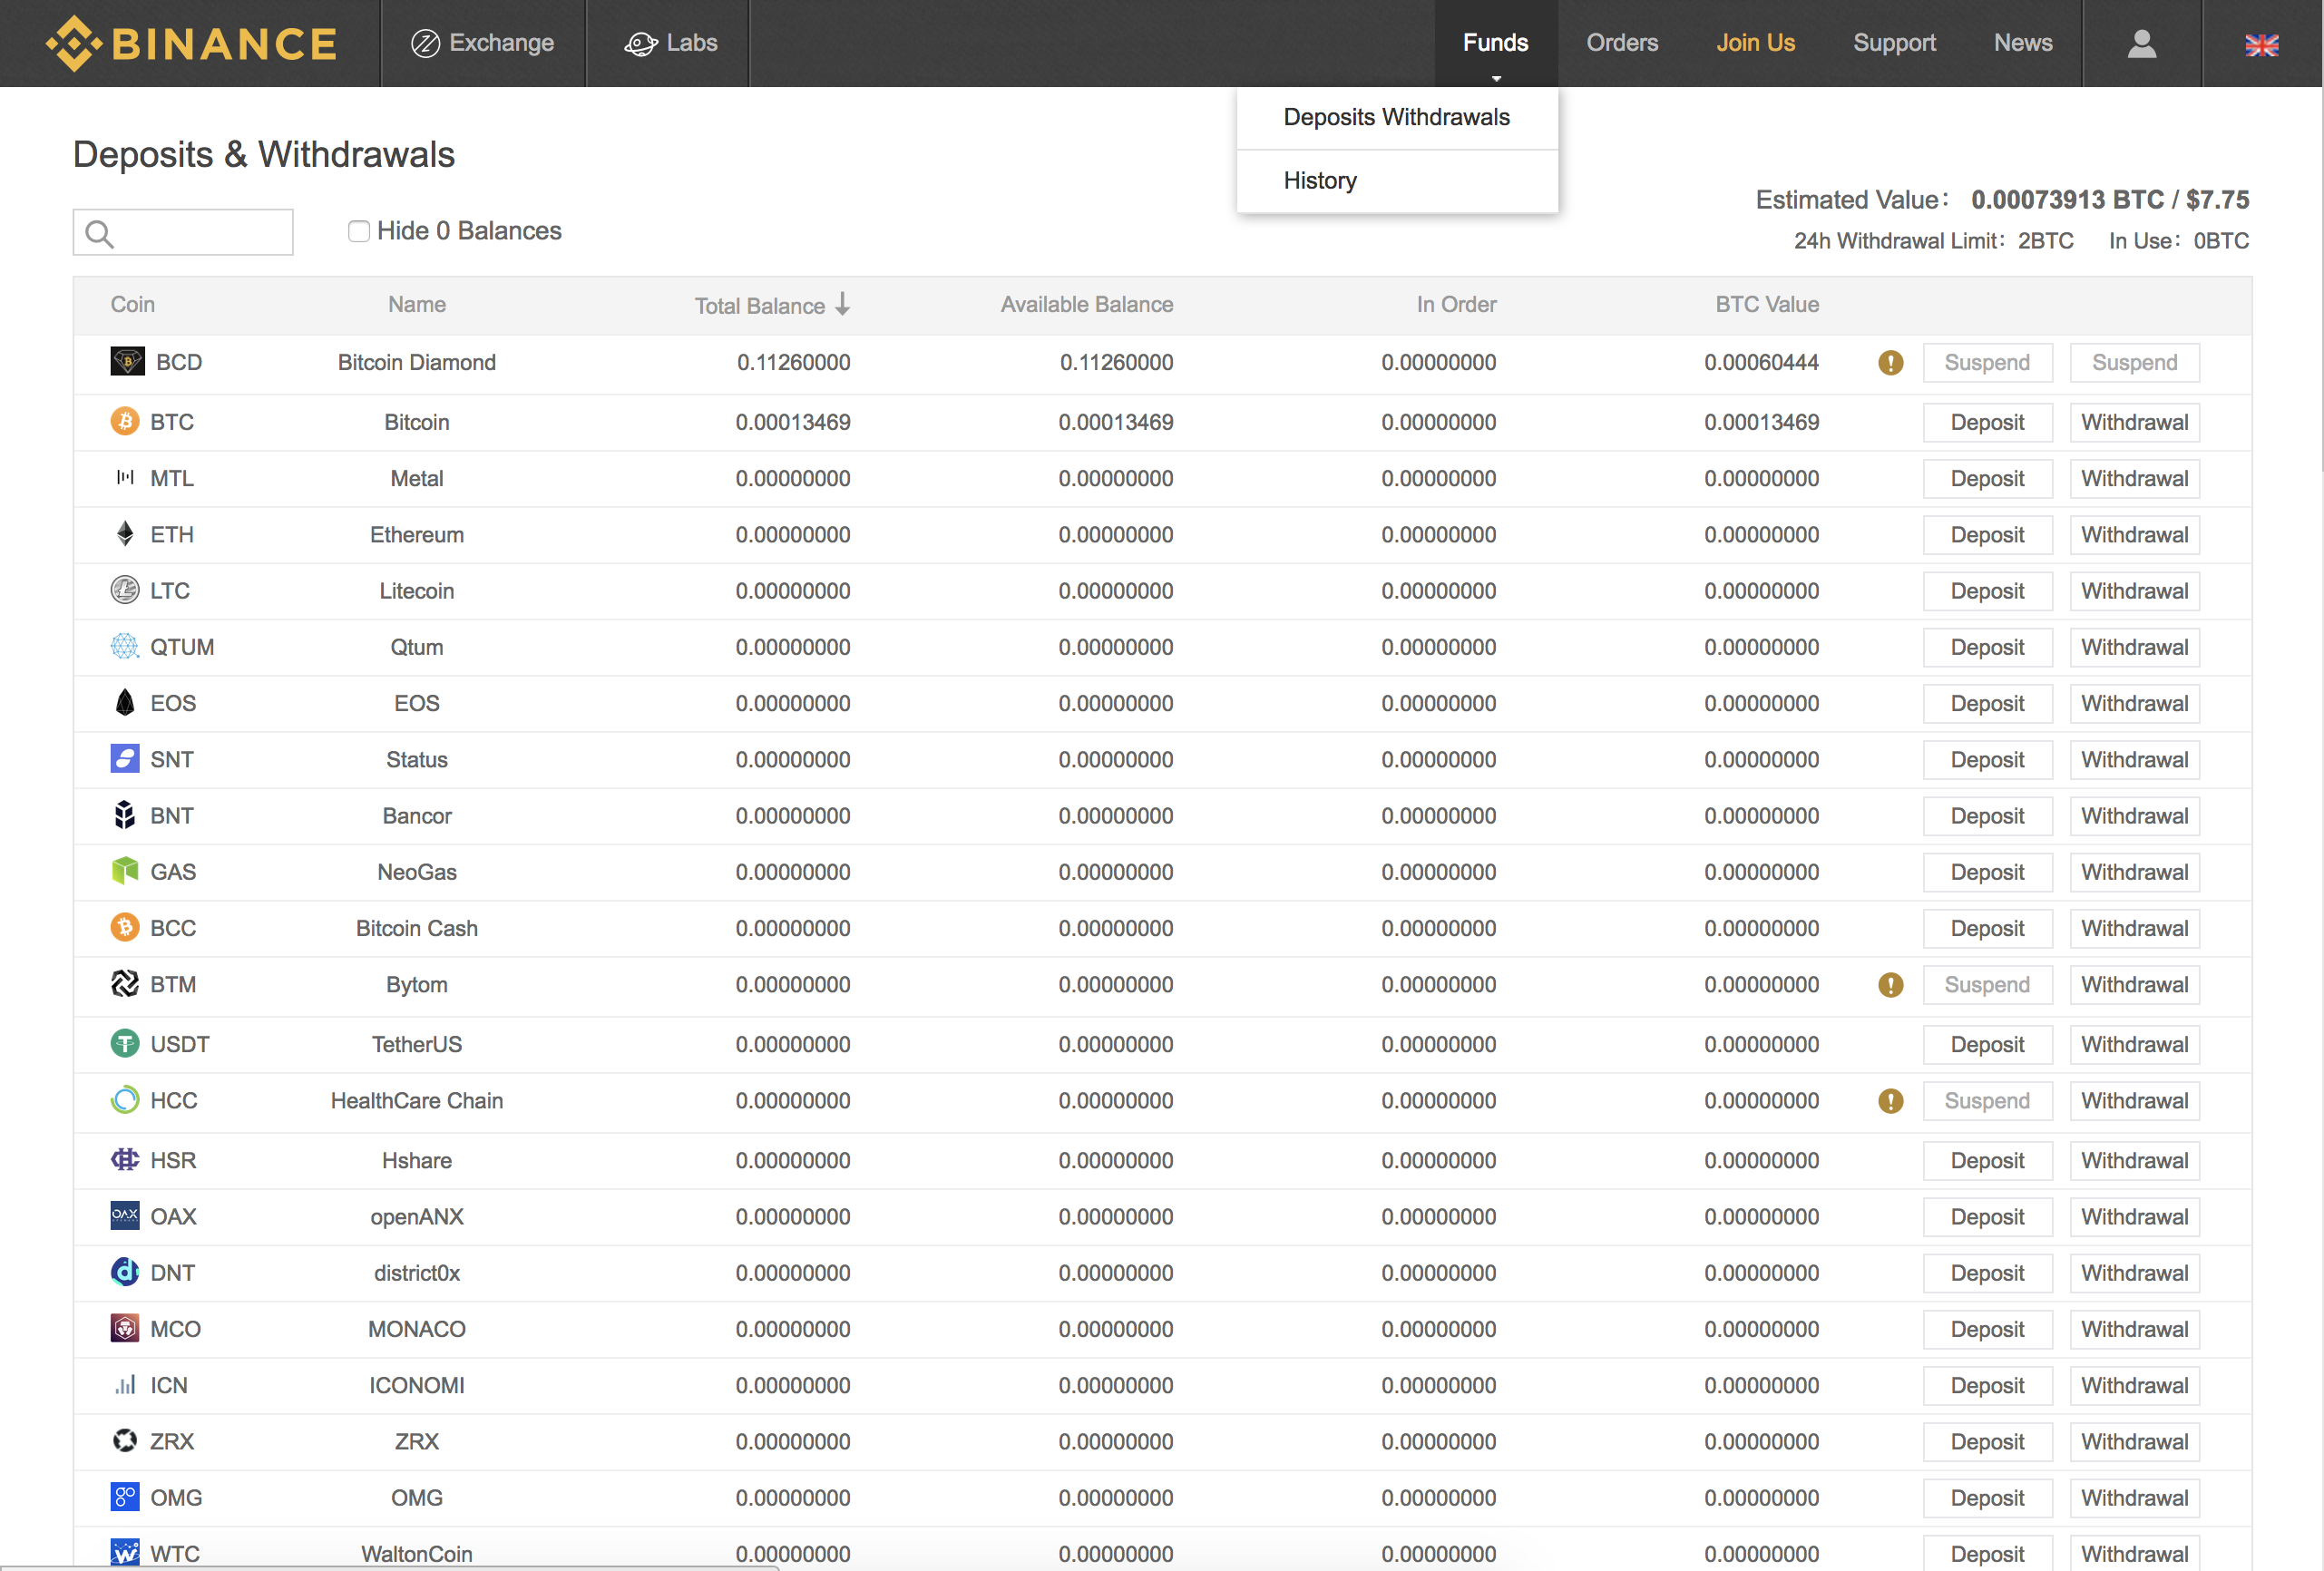
Task: Click the BTC Value column header
Action: pos(1766,304)
